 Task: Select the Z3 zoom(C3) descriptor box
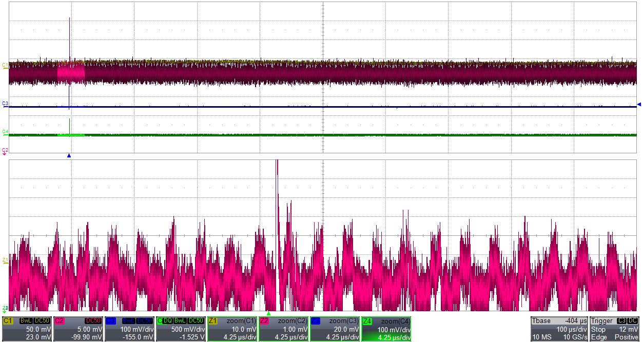[x=335, y=329]
